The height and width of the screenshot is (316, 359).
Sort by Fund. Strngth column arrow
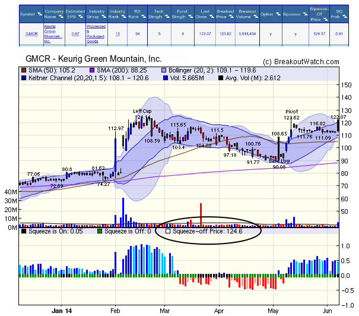[190, 17]
